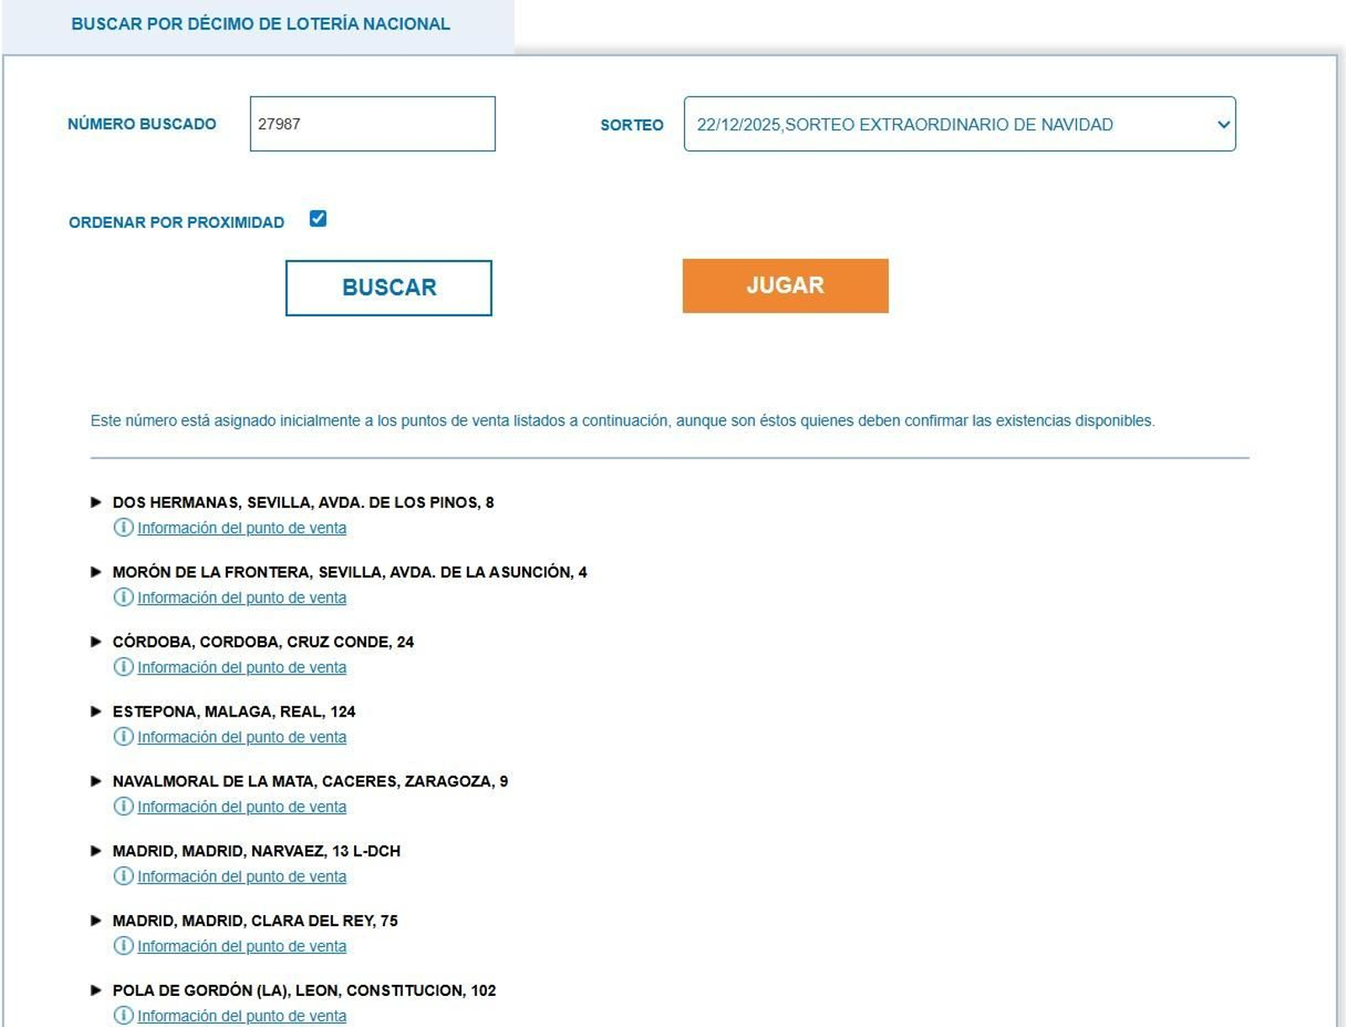Open Información del punto de venta for Navalmoral
The height and width of the screenshot is (1027, 1346).
(241, 807)
